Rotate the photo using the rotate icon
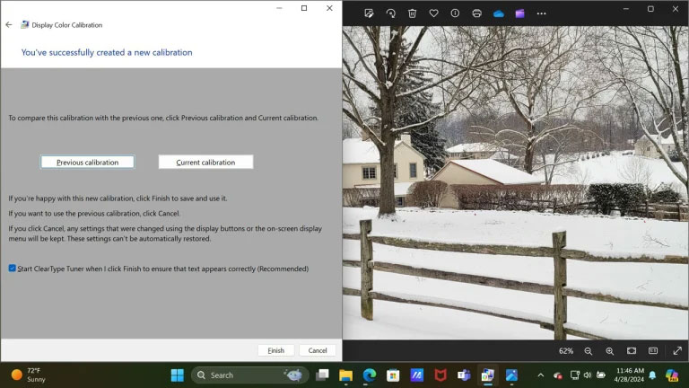689x388 pixels. (x=390, y=13)
